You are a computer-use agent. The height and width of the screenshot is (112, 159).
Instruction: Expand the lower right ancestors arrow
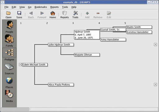(155, 84)
